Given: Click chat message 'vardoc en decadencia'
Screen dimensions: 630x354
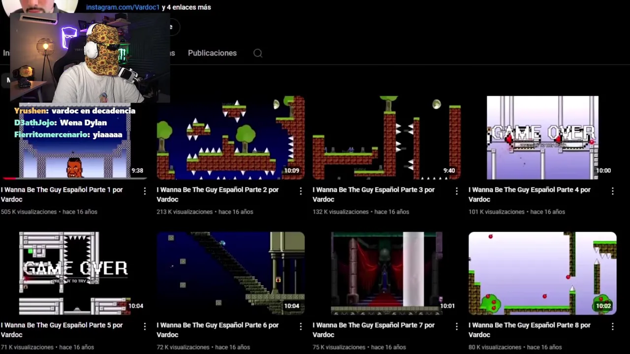Looking at the screenshot, I should coord(93,111).
